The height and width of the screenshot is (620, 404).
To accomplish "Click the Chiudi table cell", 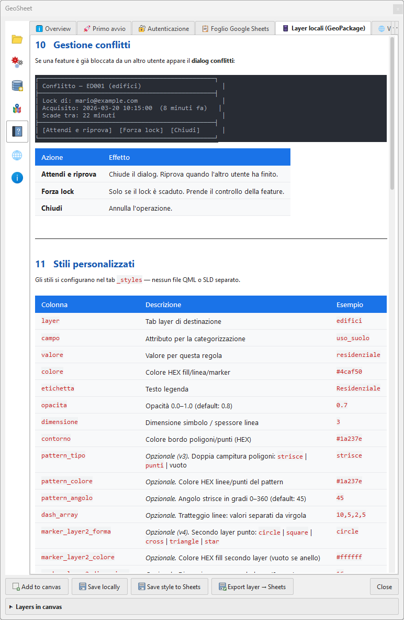I will [52, 209].
